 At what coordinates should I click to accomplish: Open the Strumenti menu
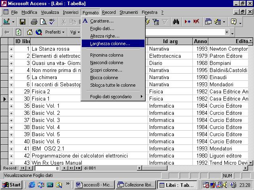[129, 12]
